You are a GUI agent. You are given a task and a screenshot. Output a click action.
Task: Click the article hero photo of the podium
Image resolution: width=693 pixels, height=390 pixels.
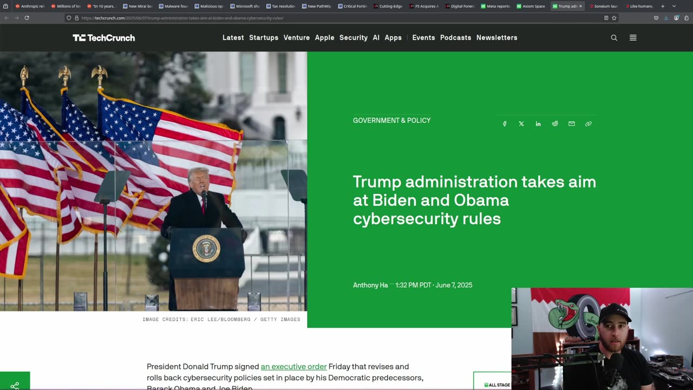153,181
